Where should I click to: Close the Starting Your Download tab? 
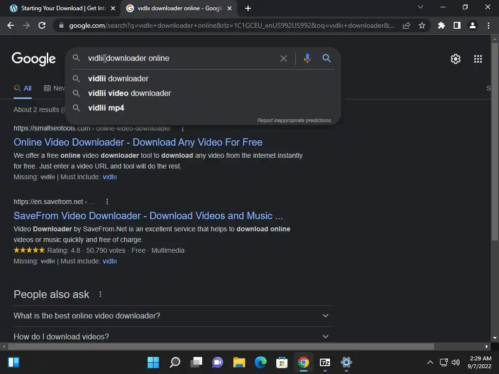pos(113,8)
